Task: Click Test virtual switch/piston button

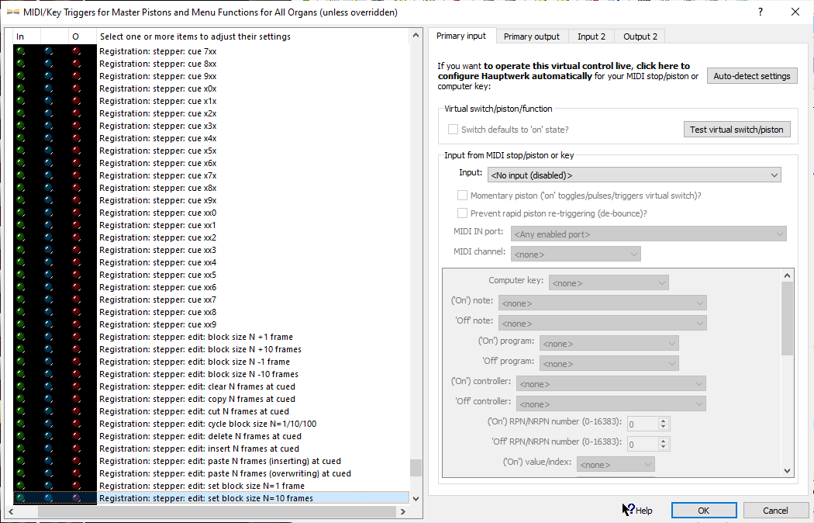Action: [736, 130]
